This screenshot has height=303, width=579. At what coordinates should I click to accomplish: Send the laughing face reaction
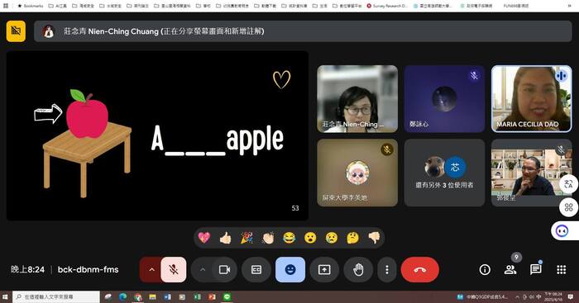[289, 238]
